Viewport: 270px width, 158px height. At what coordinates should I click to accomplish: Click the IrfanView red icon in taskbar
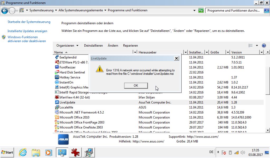[x=75, y=152]
